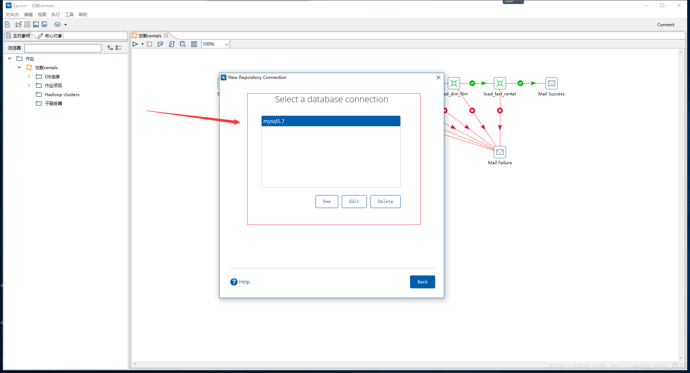
Task: Click red failure hop icon below load_fact_rental
Action: pos(500,110)
